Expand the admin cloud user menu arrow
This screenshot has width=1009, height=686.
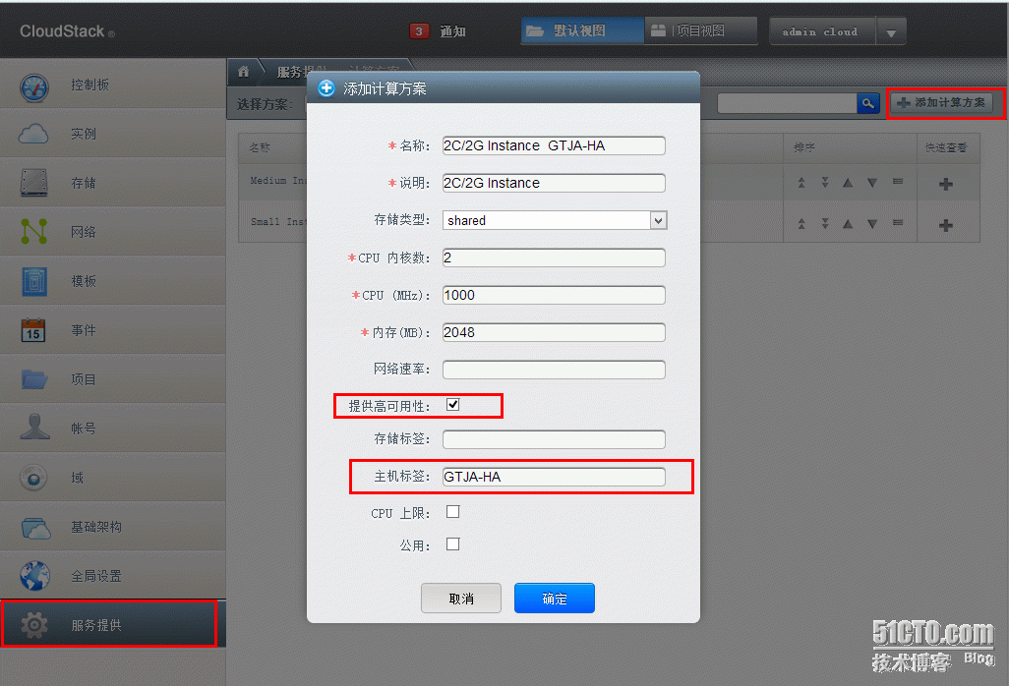click(891, 31)
